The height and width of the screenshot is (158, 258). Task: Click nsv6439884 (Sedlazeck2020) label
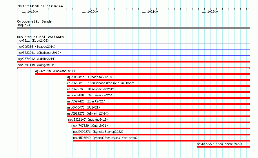pyautogui.click(x=90, y=95)
